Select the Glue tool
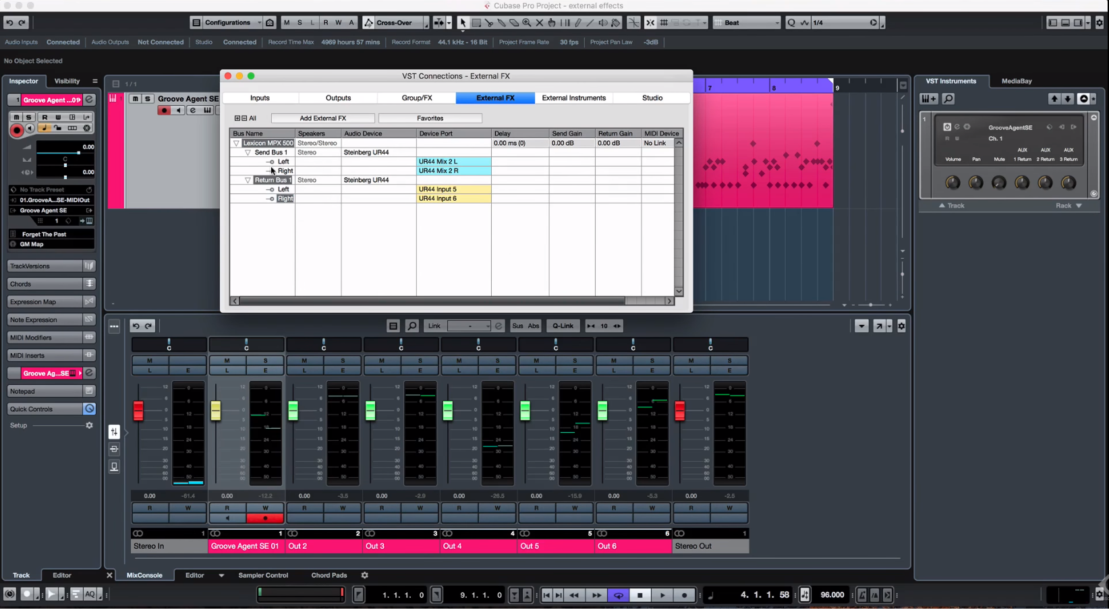 [501, 23]
